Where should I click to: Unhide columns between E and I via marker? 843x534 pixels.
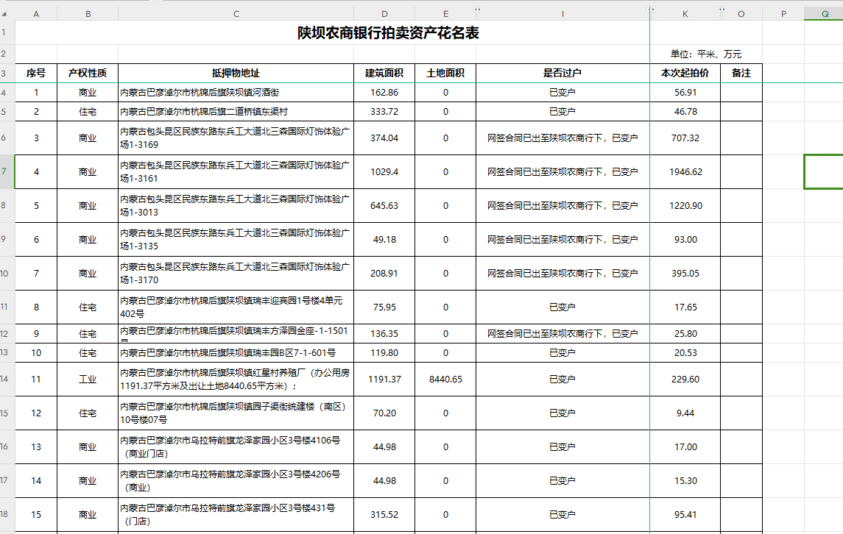[x=477, y=9]
